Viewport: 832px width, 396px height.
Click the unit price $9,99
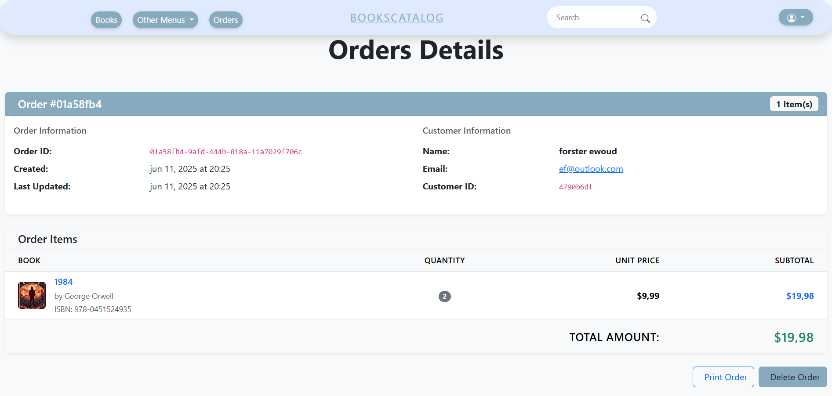pyautogui.click(x=648, y=296)
